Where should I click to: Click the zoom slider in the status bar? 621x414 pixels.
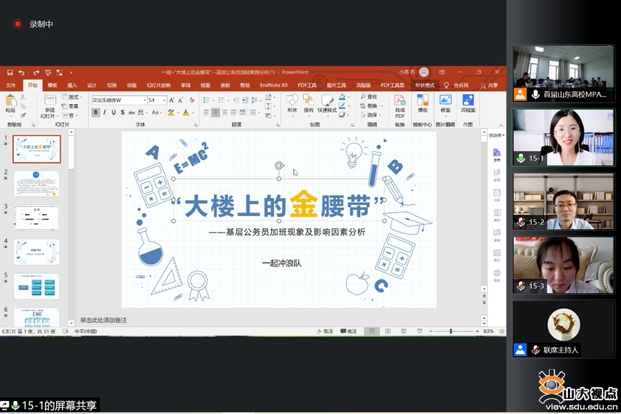pos(451,332)
